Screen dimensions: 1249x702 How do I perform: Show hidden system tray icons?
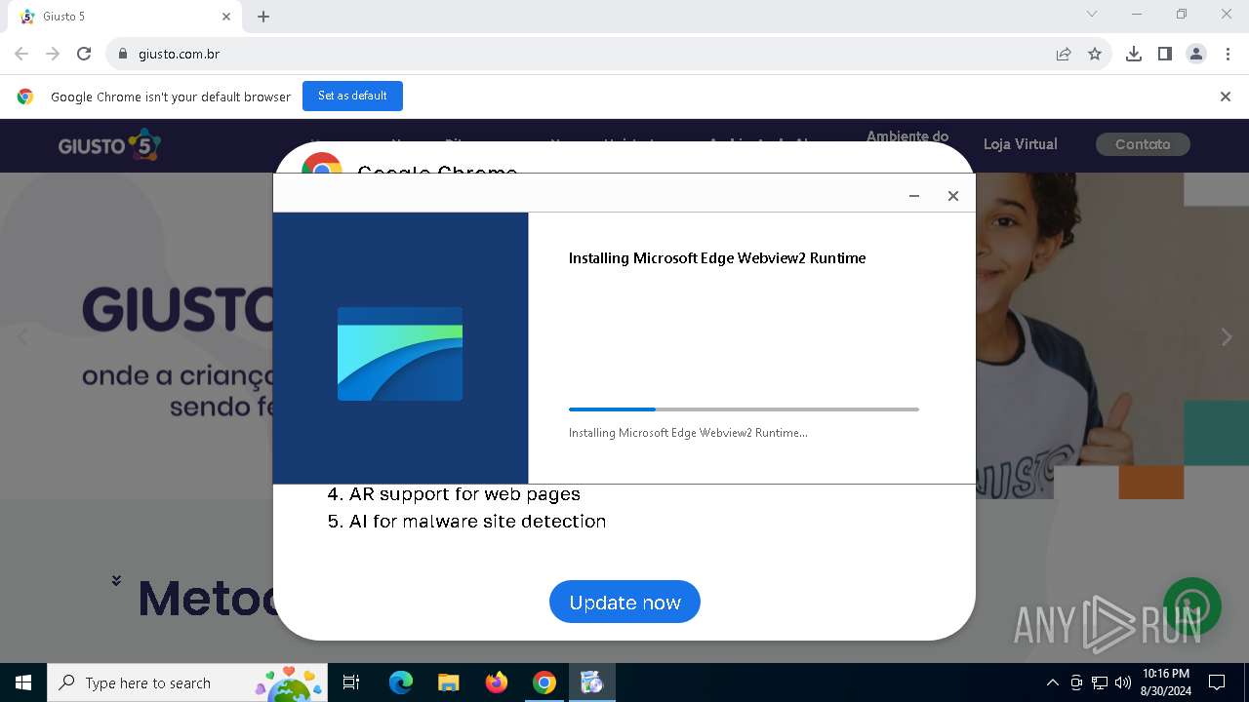(x=1053, y=682)
